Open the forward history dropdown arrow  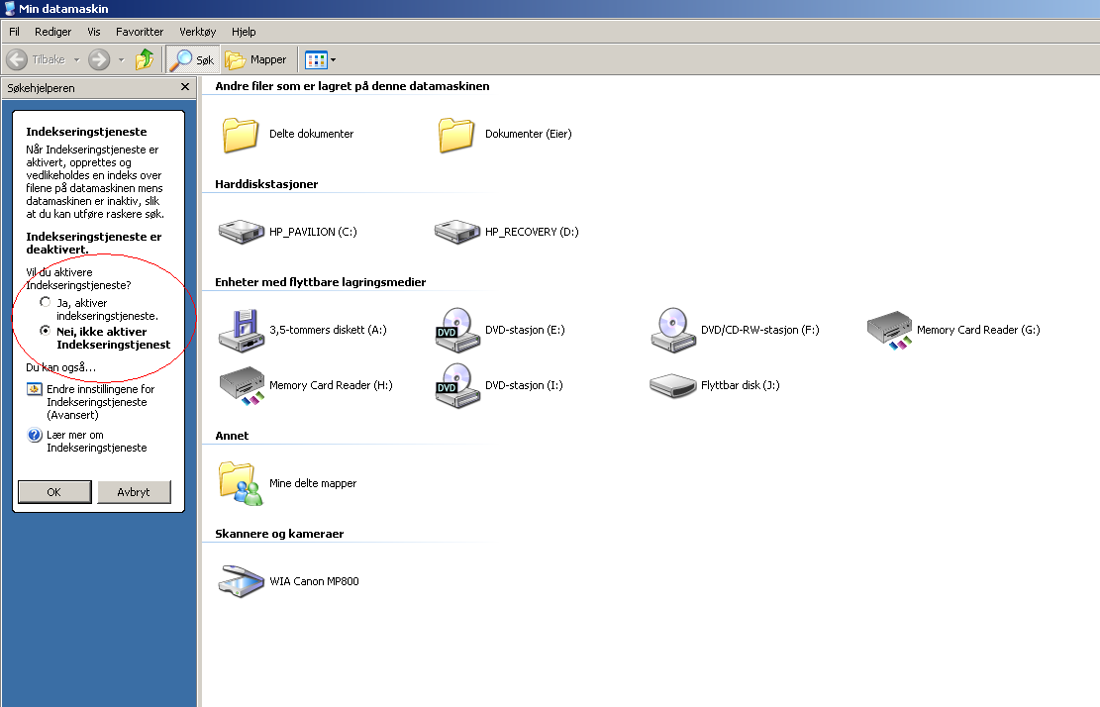click(x=122, y=60)
